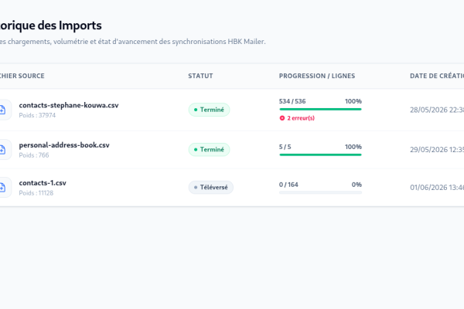Click the Poids : 11128 text
This screenshot has width=464, height=309.
(x=36, y=193)
